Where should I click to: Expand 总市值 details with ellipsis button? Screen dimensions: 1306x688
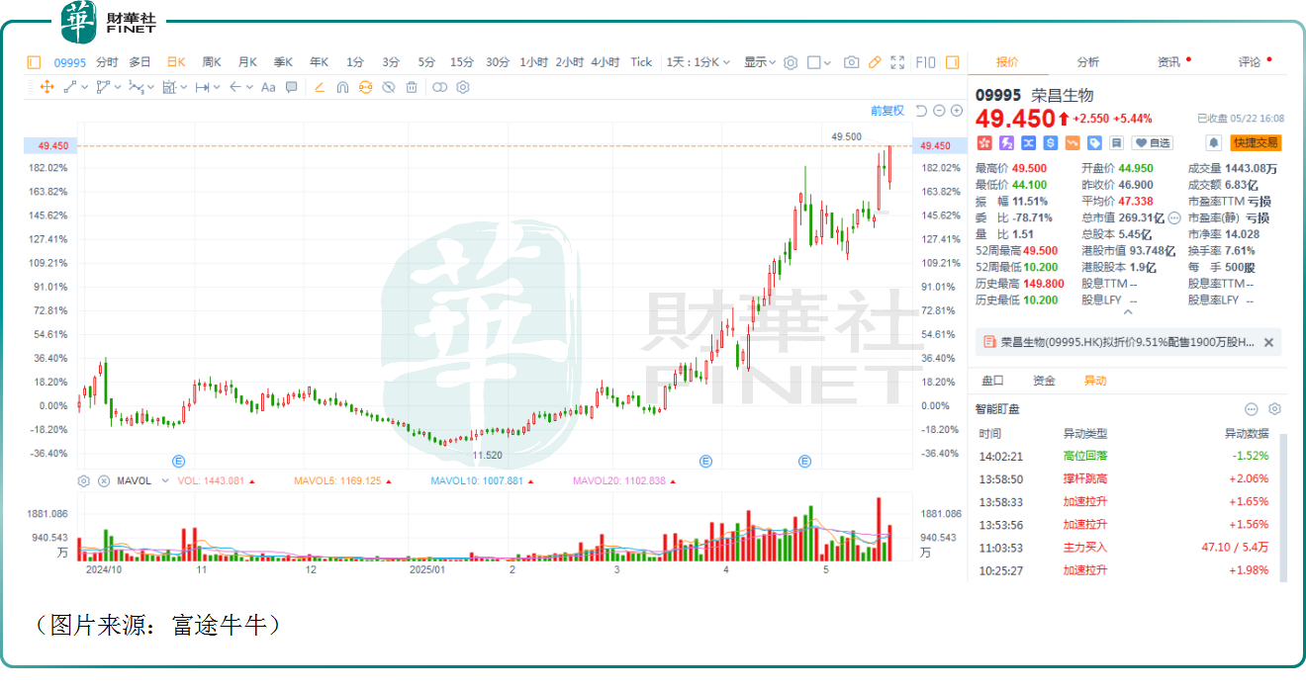1174,217
